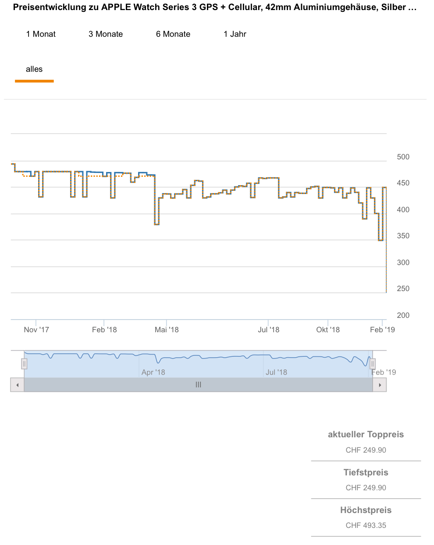The height and width of the screenshot is (545, 434).
Task: Choose the "1 Jahr" time range
Action: [x=235, y=34]
